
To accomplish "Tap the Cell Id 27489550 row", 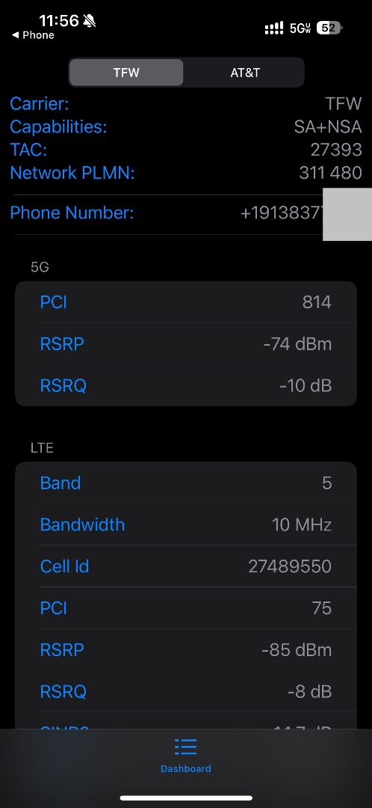I will [186, 566].
